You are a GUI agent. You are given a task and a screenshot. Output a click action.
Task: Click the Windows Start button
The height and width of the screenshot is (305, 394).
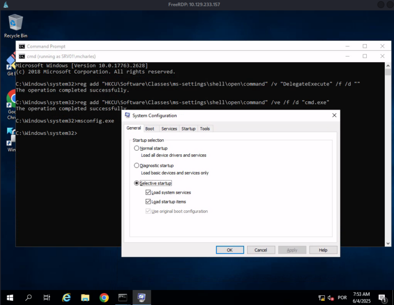pyautogui.click(x=9, y=297)
